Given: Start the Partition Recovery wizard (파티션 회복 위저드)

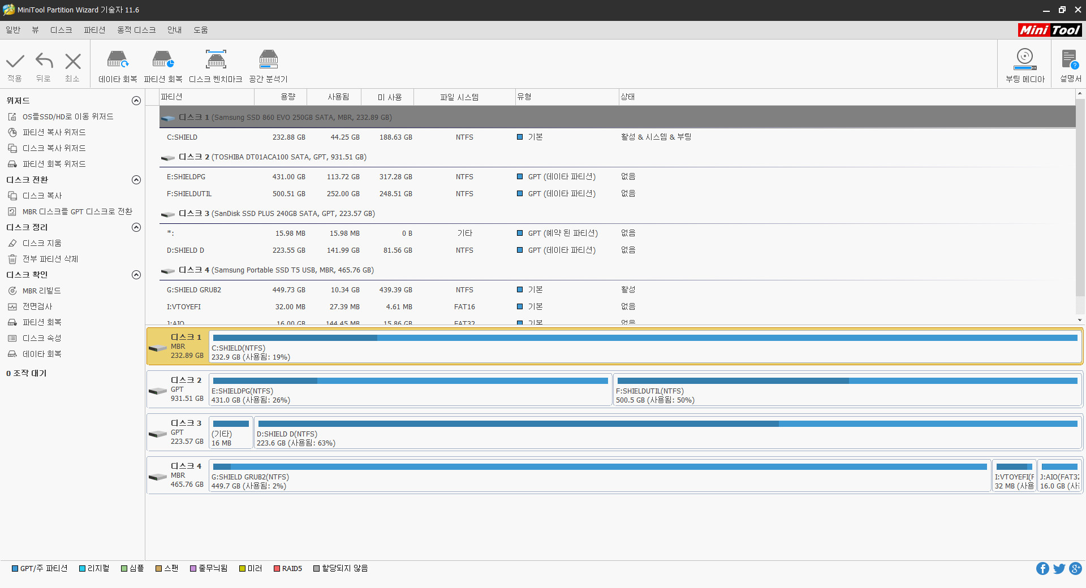Looking at the screenshot, I should coord(54,164).
